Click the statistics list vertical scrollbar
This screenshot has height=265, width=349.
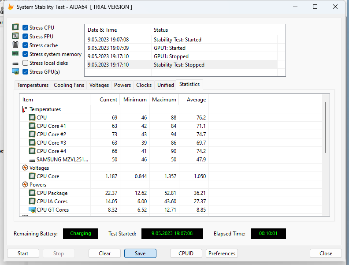point(326,127)
